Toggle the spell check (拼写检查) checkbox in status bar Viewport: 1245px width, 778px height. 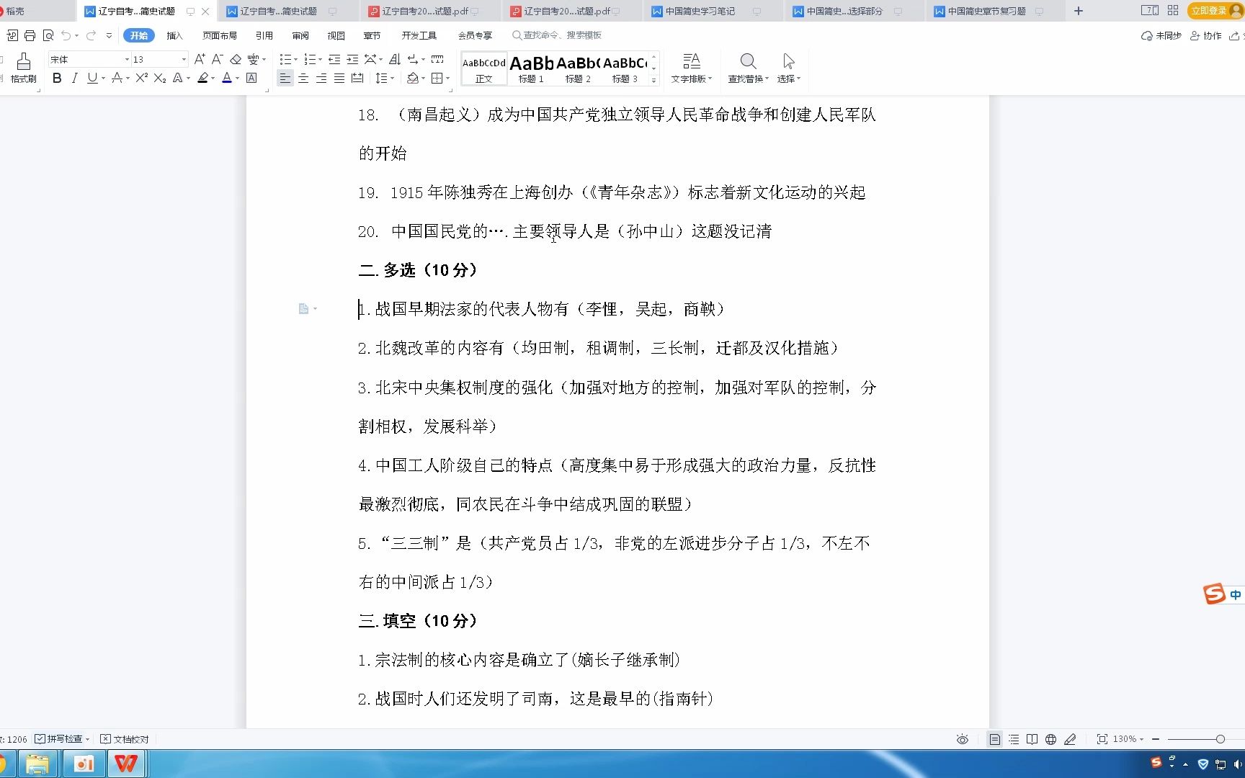point(40,739)
